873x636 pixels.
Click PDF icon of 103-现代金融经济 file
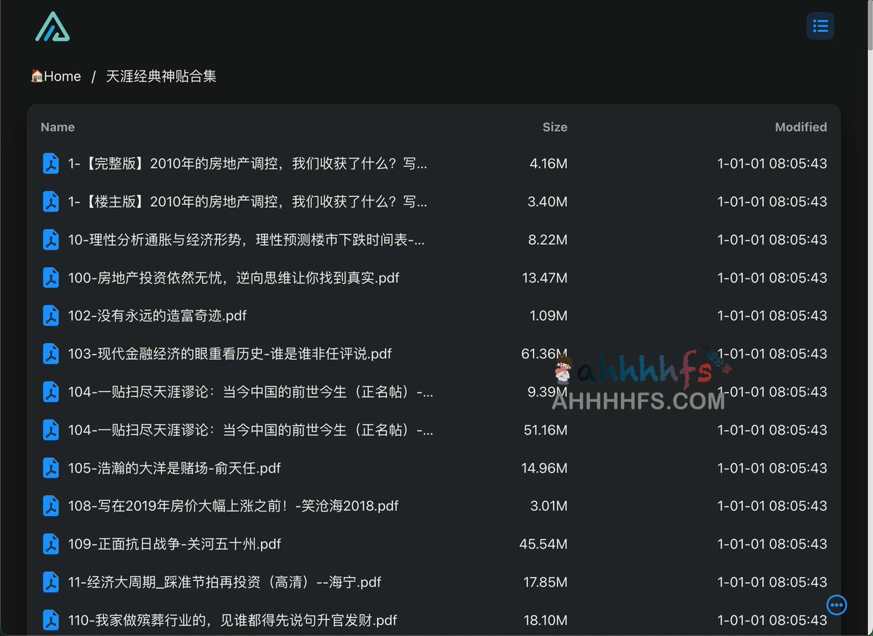click(x=51, y=354)
